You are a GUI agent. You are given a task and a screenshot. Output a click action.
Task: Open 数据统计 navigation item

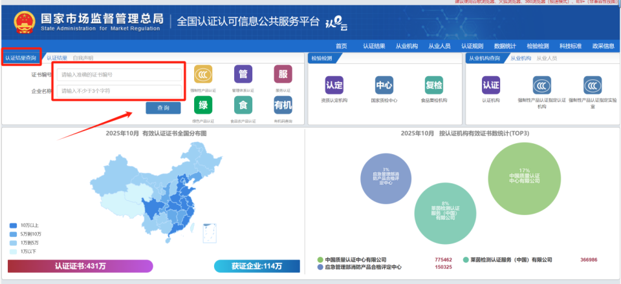point(505,46)
